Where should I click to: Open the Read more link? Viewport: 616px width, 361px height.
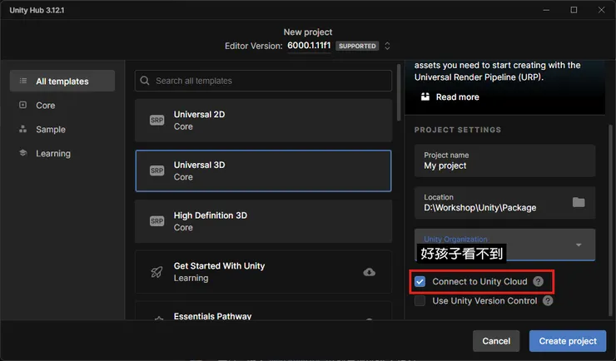pos(457,97)
